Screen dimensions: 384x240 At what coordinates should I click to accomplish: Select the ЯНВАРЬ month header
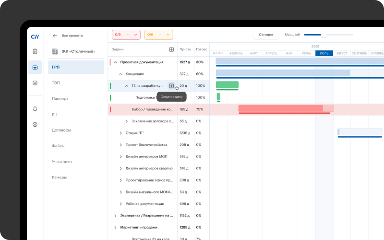[x=218, y=53]
